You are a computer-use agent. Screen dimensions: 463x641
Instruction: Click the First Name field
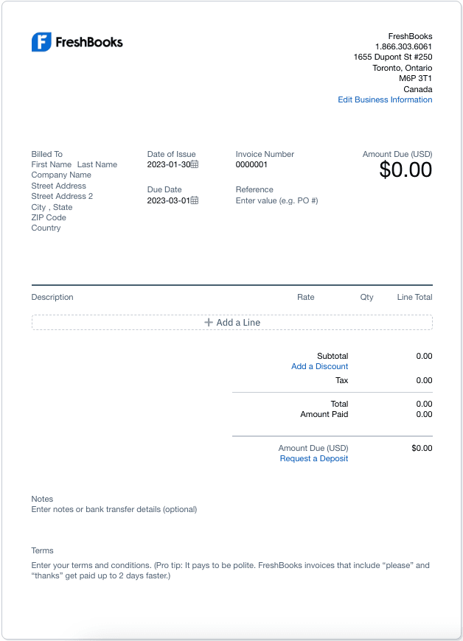[x=51, y=164]
